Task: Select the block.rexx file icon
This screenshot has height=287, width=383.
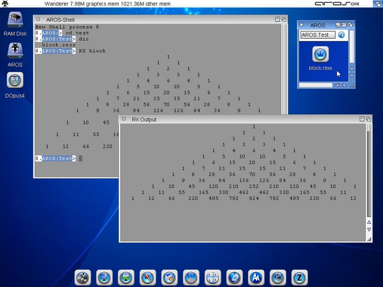Action: point(320,55)
